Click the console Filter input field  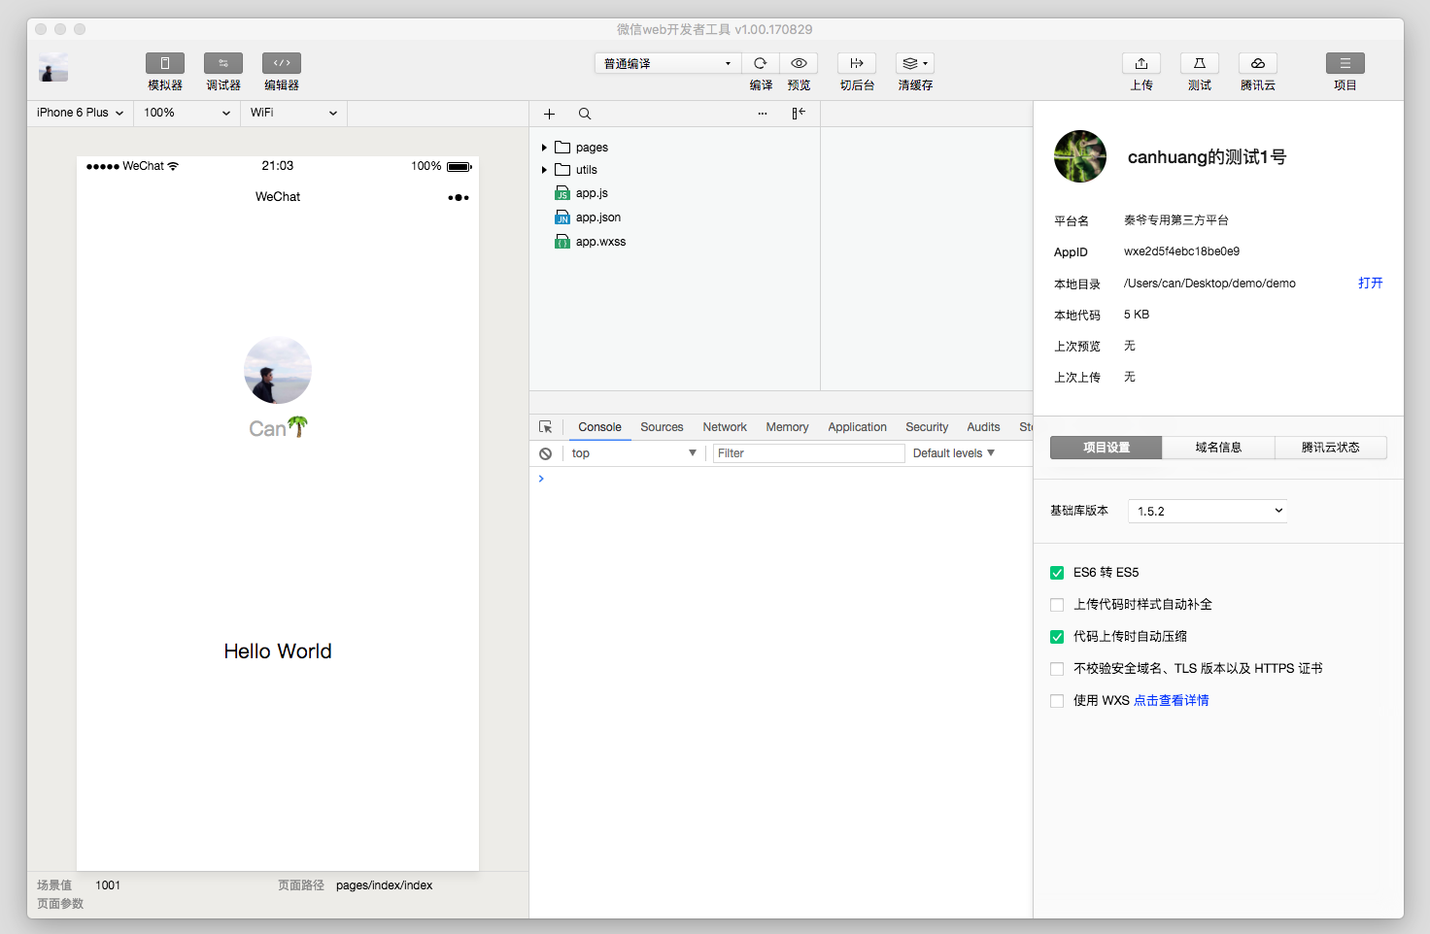tap(808, 453)
